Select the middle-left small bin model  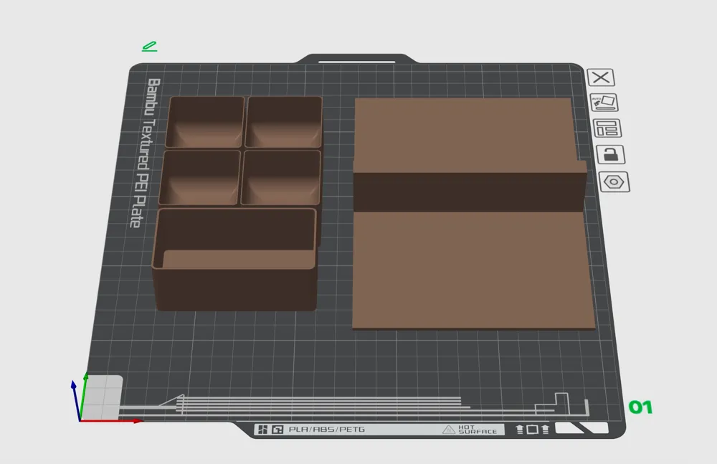(199, 178)
